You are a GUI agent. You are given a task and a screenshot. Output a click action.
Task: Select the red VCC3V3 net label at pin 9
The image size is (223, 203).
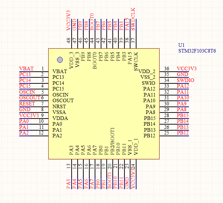coord(29,115)
